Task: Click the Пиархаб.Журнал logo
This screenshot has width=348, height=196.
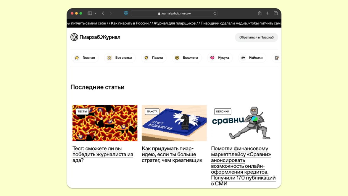Action: point(95,37)
